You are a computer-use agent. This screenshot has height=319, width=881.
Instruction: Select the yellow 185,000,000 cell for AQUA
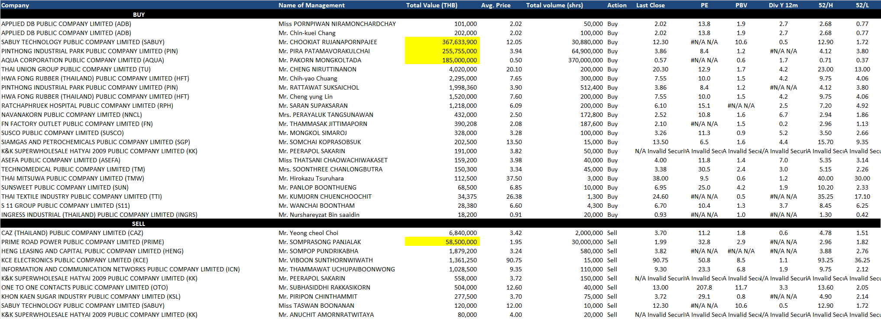coord(442,60)
